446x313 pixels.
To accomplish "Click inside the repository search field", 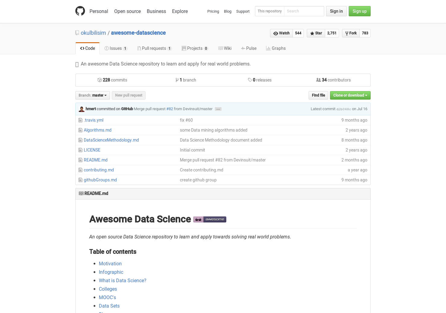I will [x=304, y=11].
